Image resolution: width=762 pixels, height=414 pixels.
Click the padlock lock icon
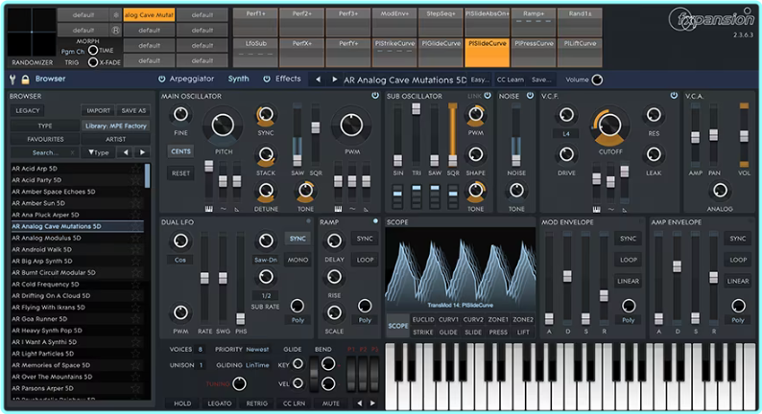tap(25, 80)
